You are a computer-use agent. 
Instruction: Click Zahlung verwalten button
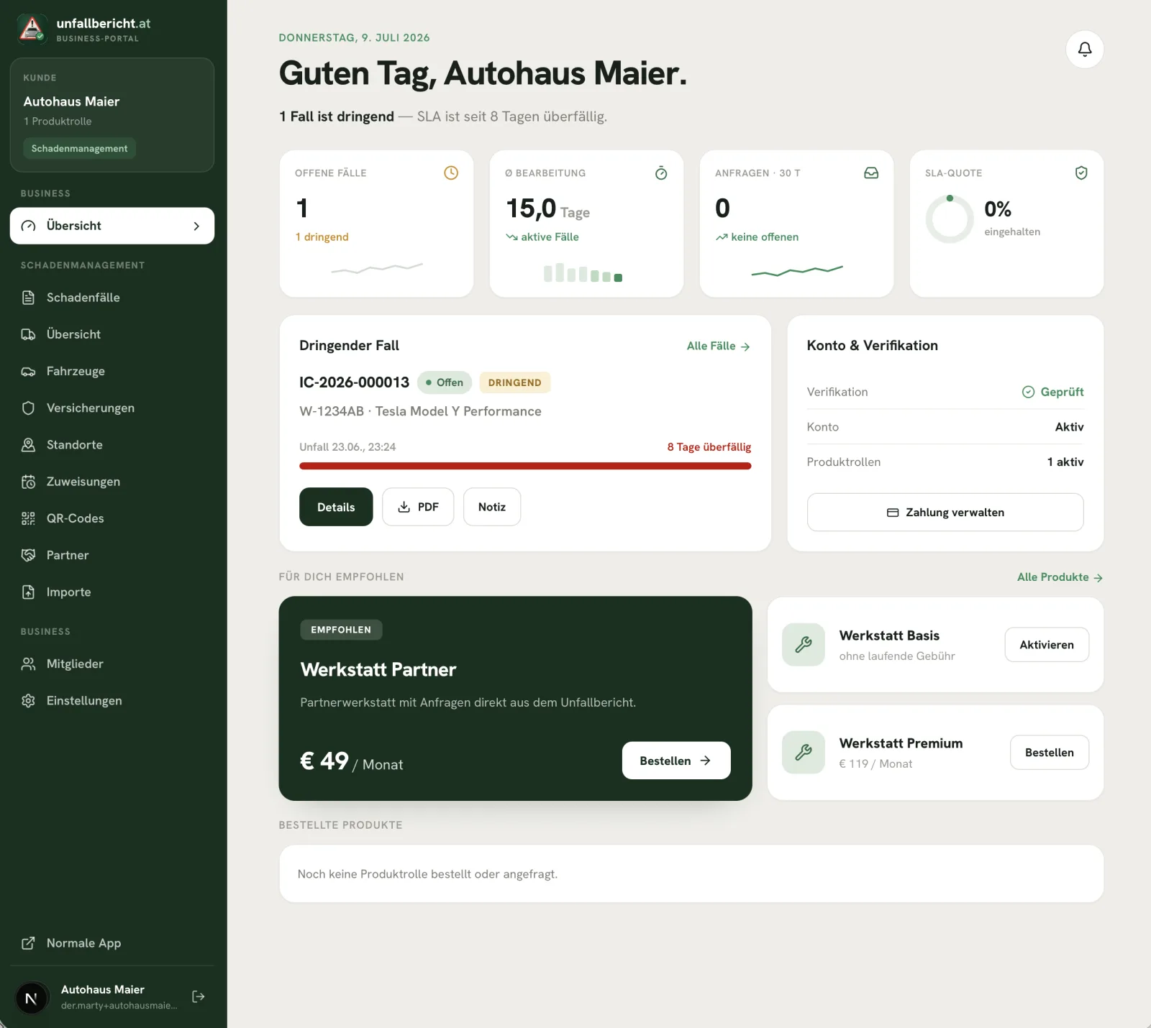pyautogui.click(x=945, y=513)
